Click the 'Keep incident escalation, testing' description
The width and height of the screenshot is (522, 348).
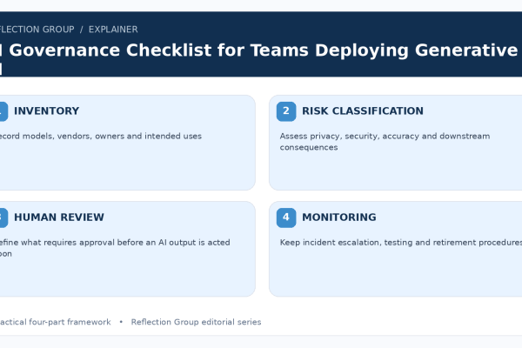click(x=401, y=243)
